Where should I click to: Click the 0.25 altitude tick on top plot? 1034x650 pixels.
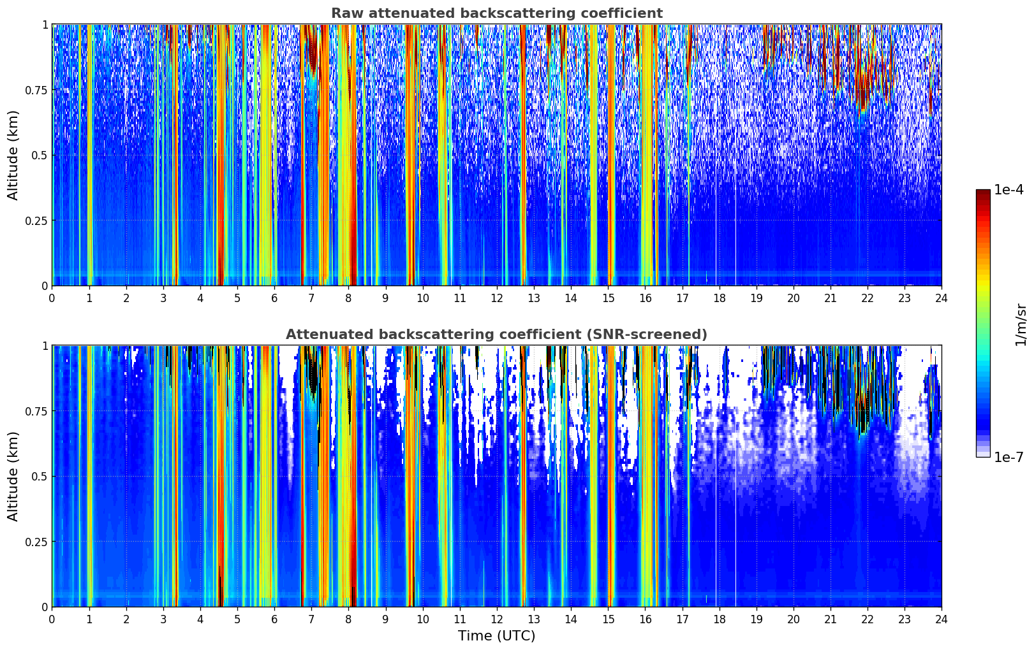coord(36,220)
